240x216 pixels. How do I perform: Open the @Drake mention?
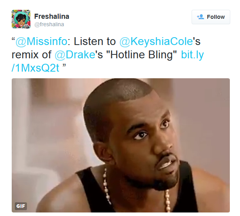(x=75, y=55)
